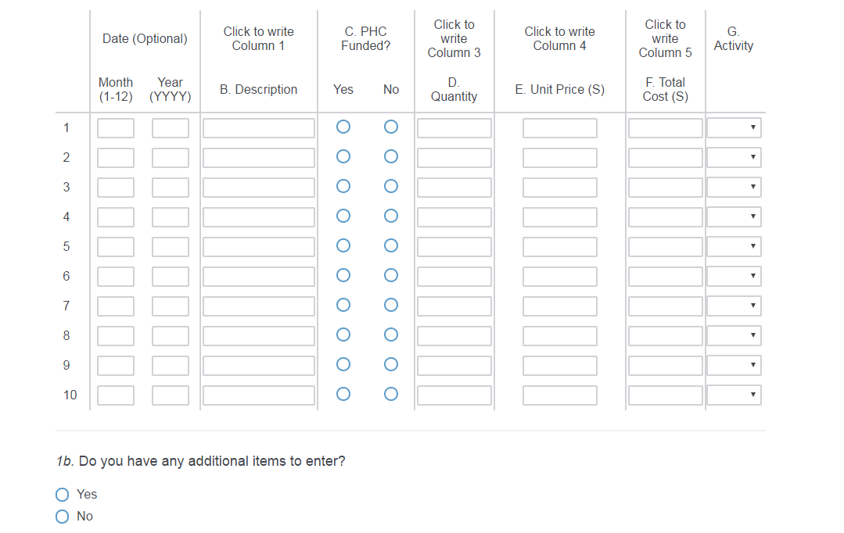Expand the Activity dropdown in row 4

pos(734,216)
